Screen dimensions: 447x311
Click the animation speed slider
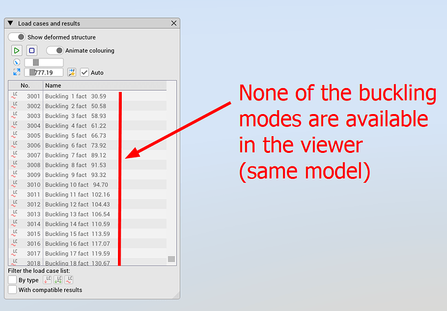point(43,62)
